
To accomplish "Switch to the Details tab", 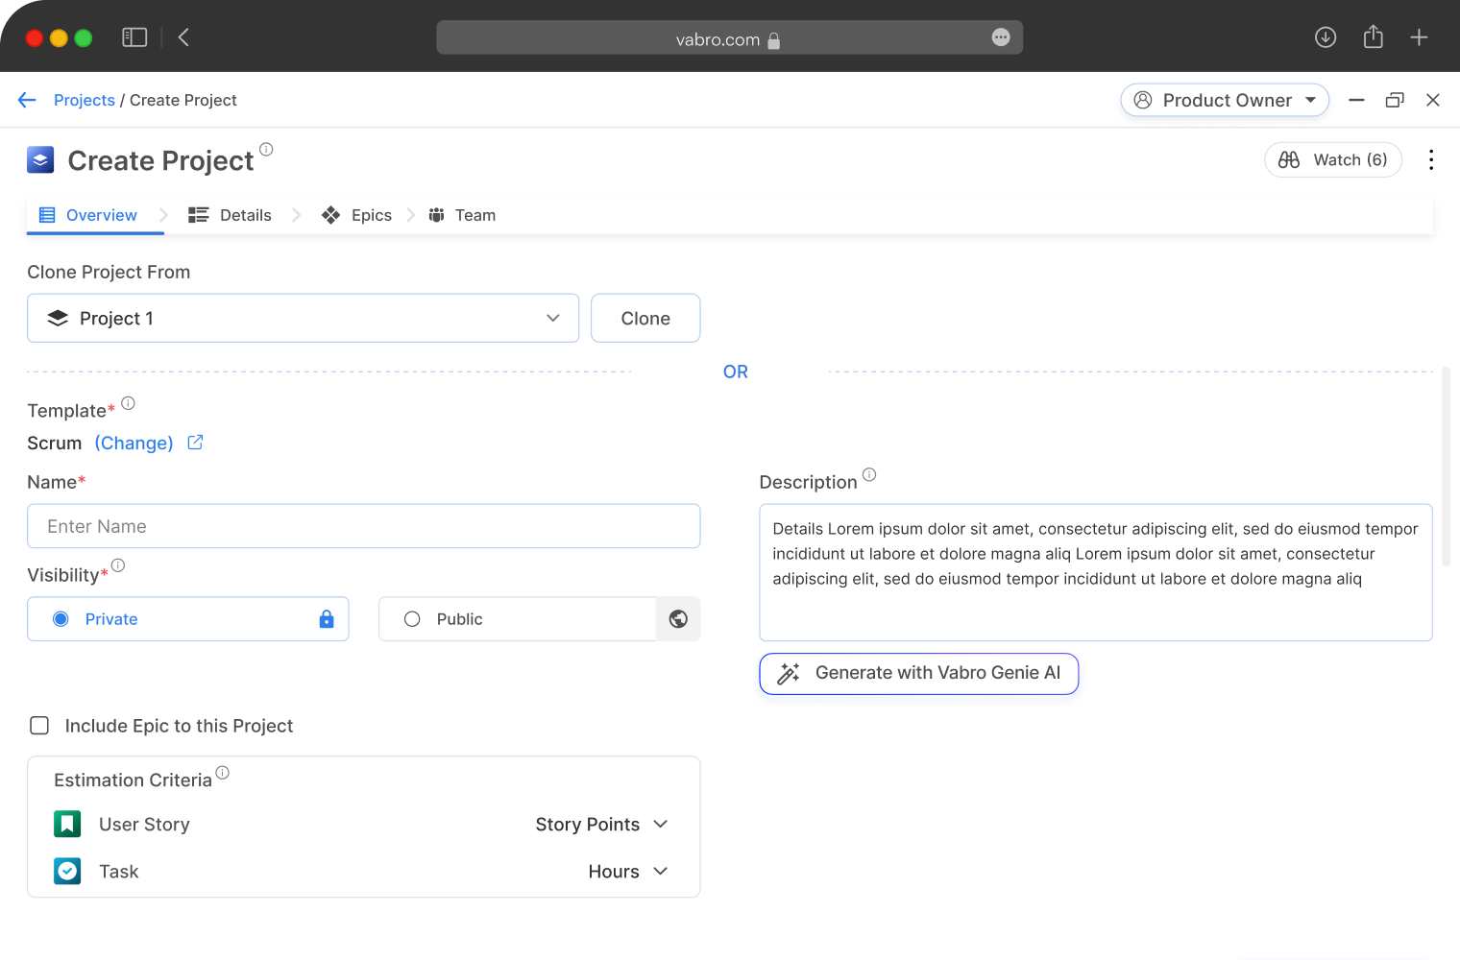I will click(231, 215).
